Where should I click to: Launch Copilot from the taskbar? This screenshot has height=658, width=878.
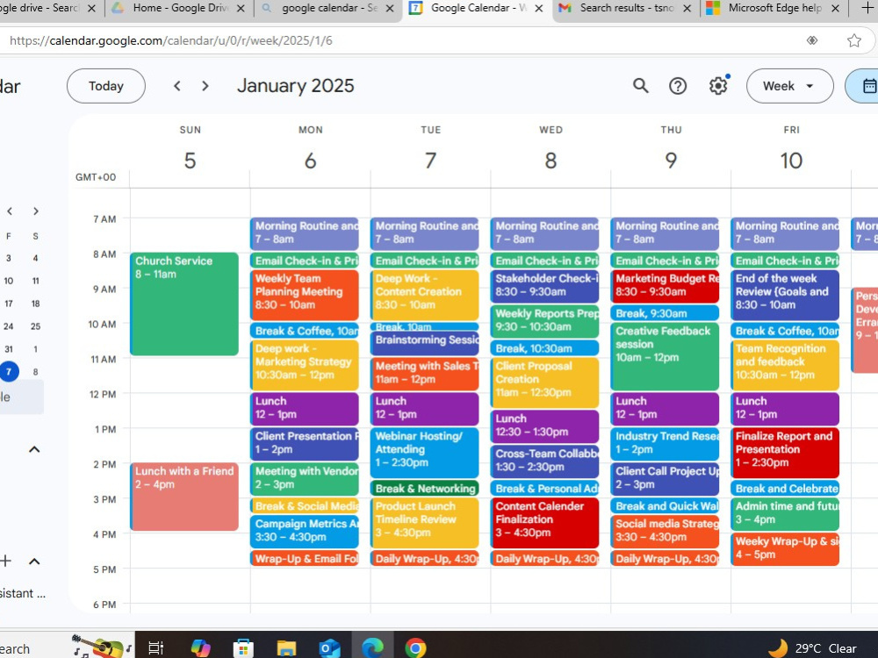(200, 648)
